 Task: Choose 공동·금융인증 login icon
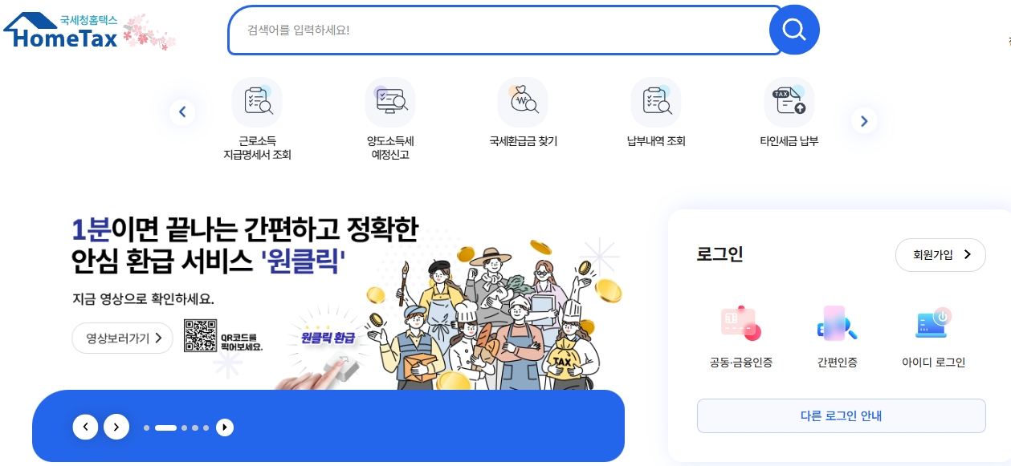click(740, 322)
